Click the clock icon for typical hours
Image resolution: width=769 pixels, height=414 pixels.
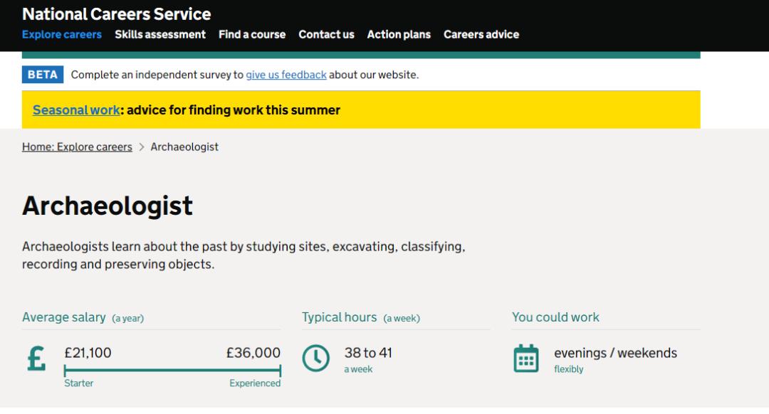(x=316, y=358)
